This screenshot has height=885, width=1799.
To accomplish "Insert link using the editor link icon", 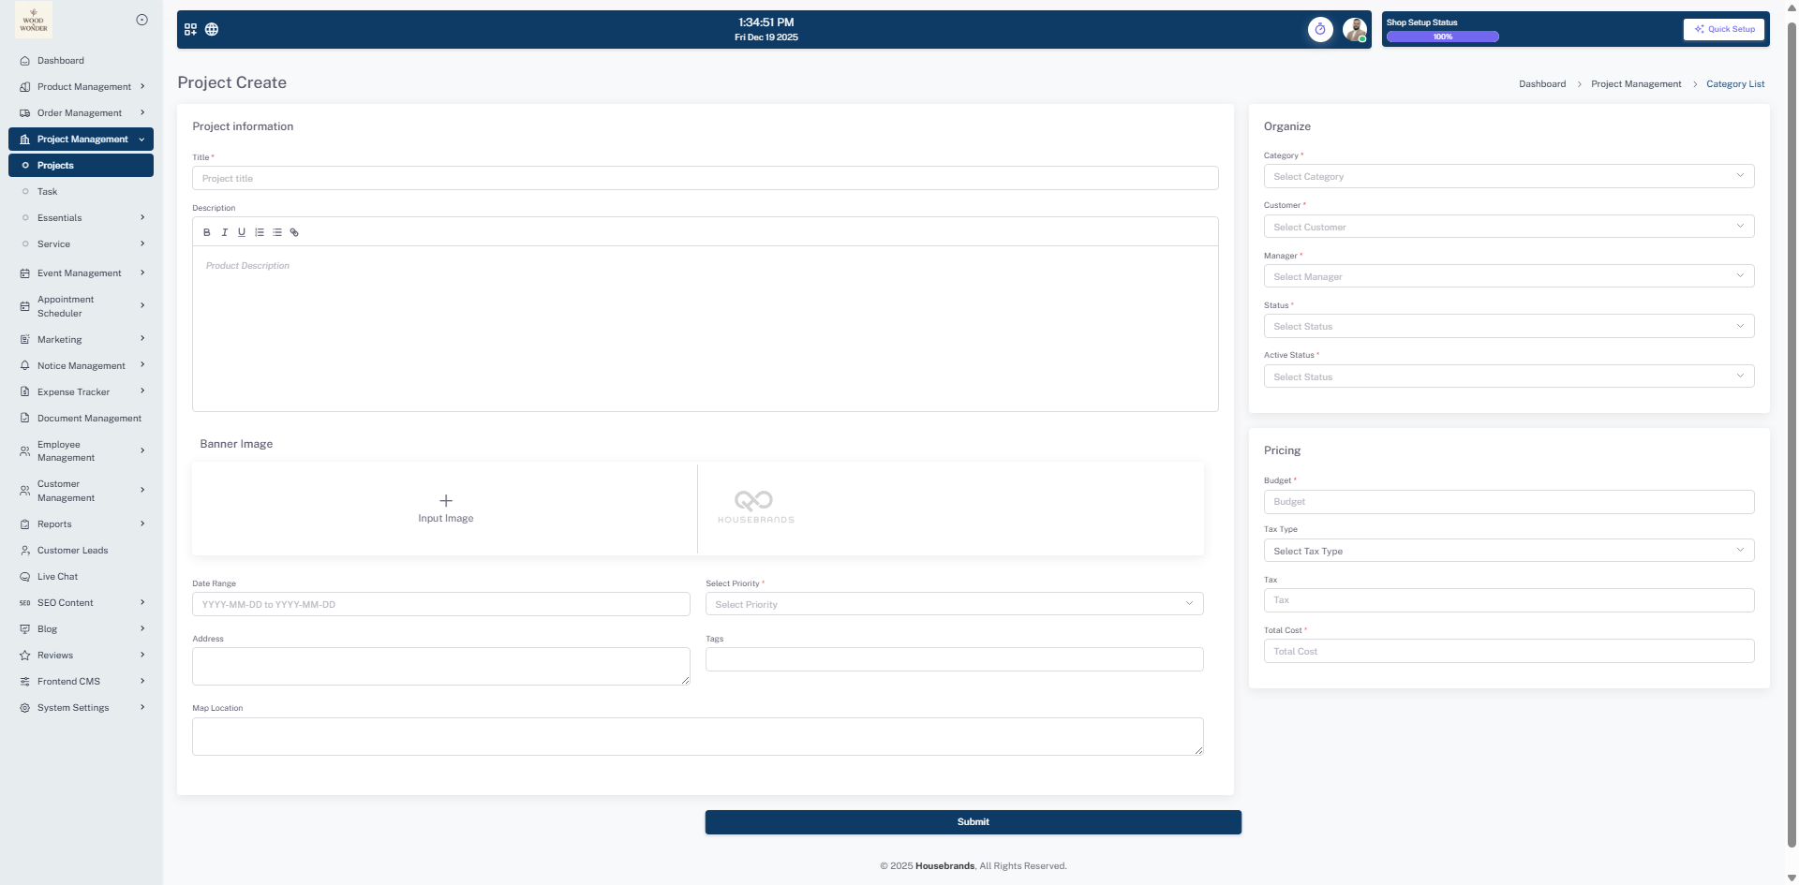I will pyautogui.click(x=294, y=232).
